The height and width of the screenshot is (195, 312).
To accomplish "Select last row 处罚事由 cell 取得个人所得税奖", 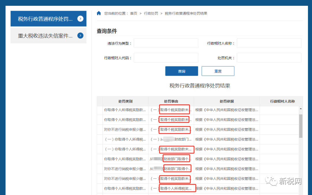I will [171, 188].
